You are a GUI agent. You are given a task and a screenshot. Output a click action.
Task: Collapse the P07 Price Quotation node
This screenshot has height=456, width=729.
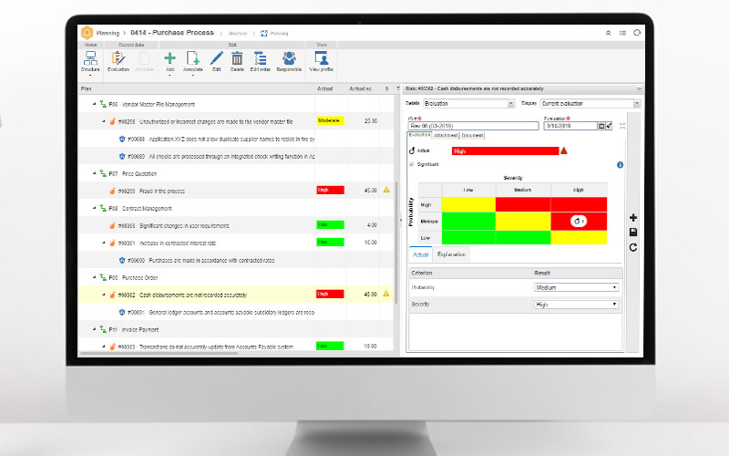point(95,172)
